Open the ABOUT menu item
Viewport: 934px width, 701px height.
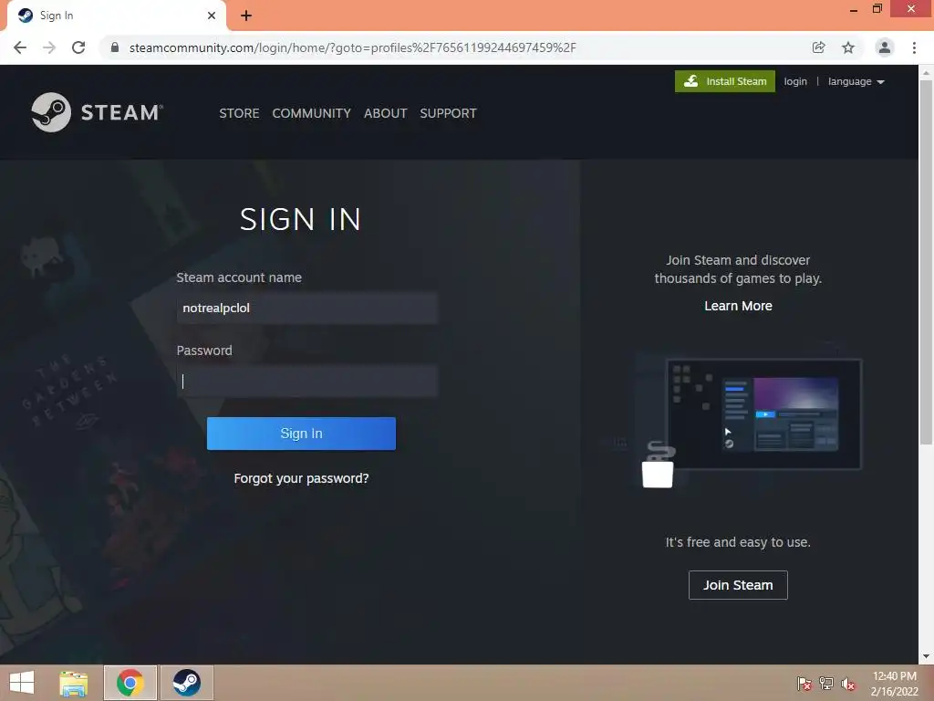[x=386, y=113]
